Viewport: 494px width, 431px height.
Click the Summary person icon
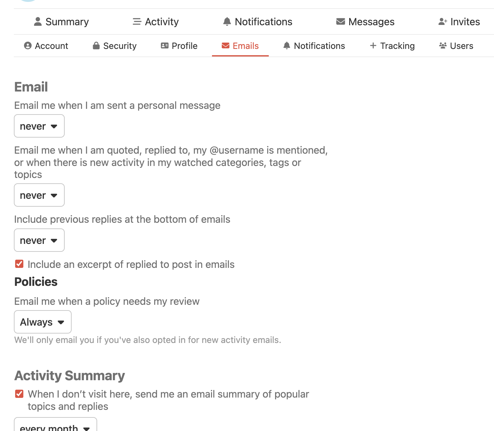(38, 21)
